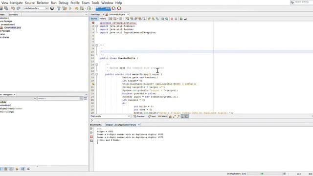This screenshot has width=313, height=176.
Task: Click the Redo toolbar icon
Action: 19,8
